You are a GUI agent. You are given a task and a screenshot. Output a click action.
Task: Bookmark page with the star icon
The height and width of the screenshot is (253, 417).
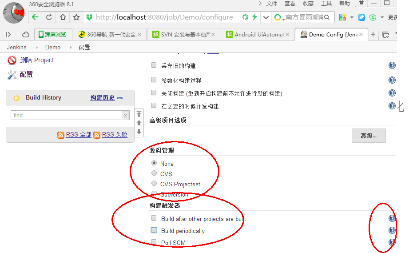click(x=76, y=17)
